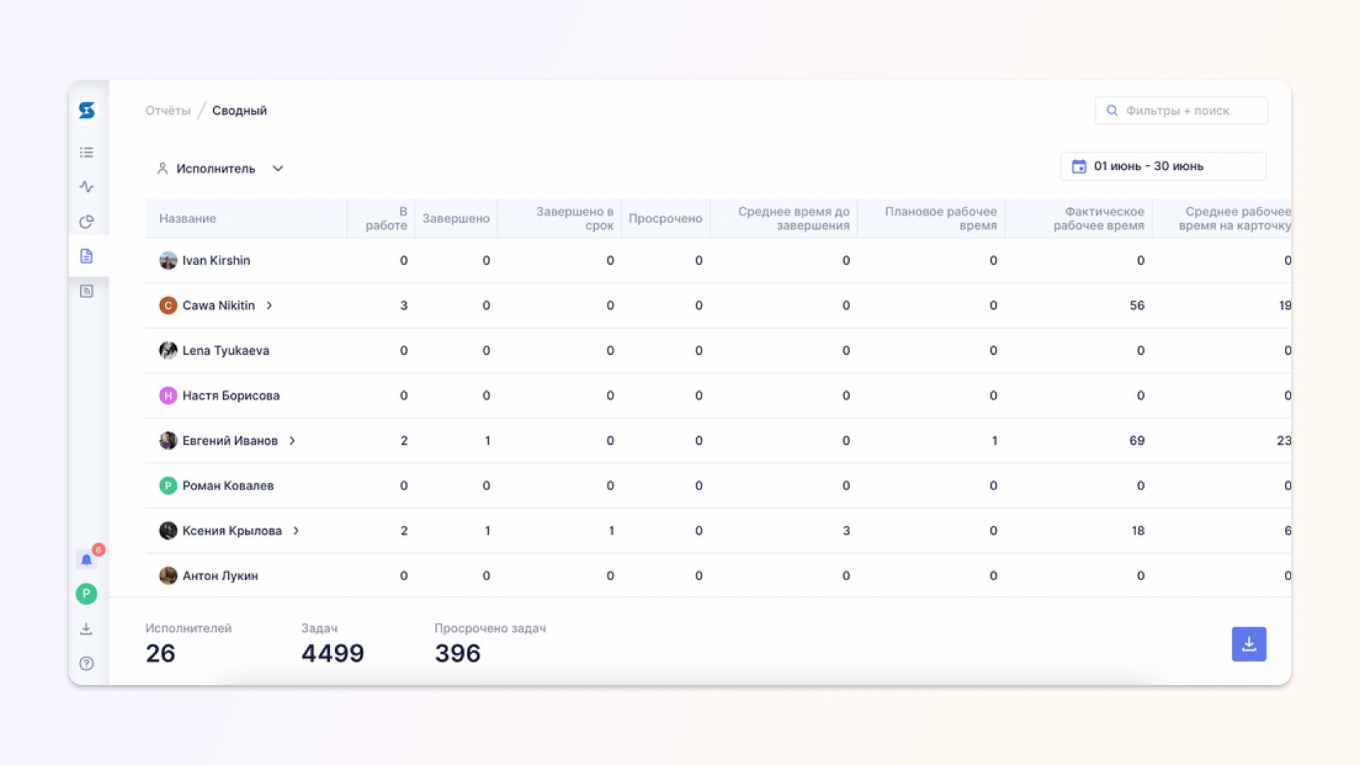This screenshot has height=765, width=1360.
Task: Expand the Ксения Крылова row
Action: (296, 531)
